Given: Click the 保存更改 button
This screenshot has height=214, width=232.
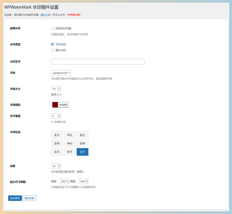Looking at the screenshot, I should (x=15, y=198).
